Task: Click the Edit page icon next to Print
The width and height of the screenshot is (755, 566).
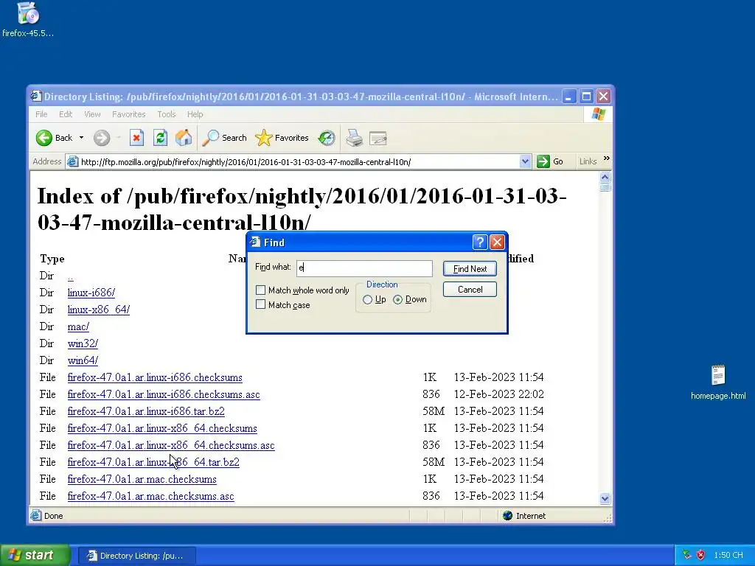Action: (378, 139)
